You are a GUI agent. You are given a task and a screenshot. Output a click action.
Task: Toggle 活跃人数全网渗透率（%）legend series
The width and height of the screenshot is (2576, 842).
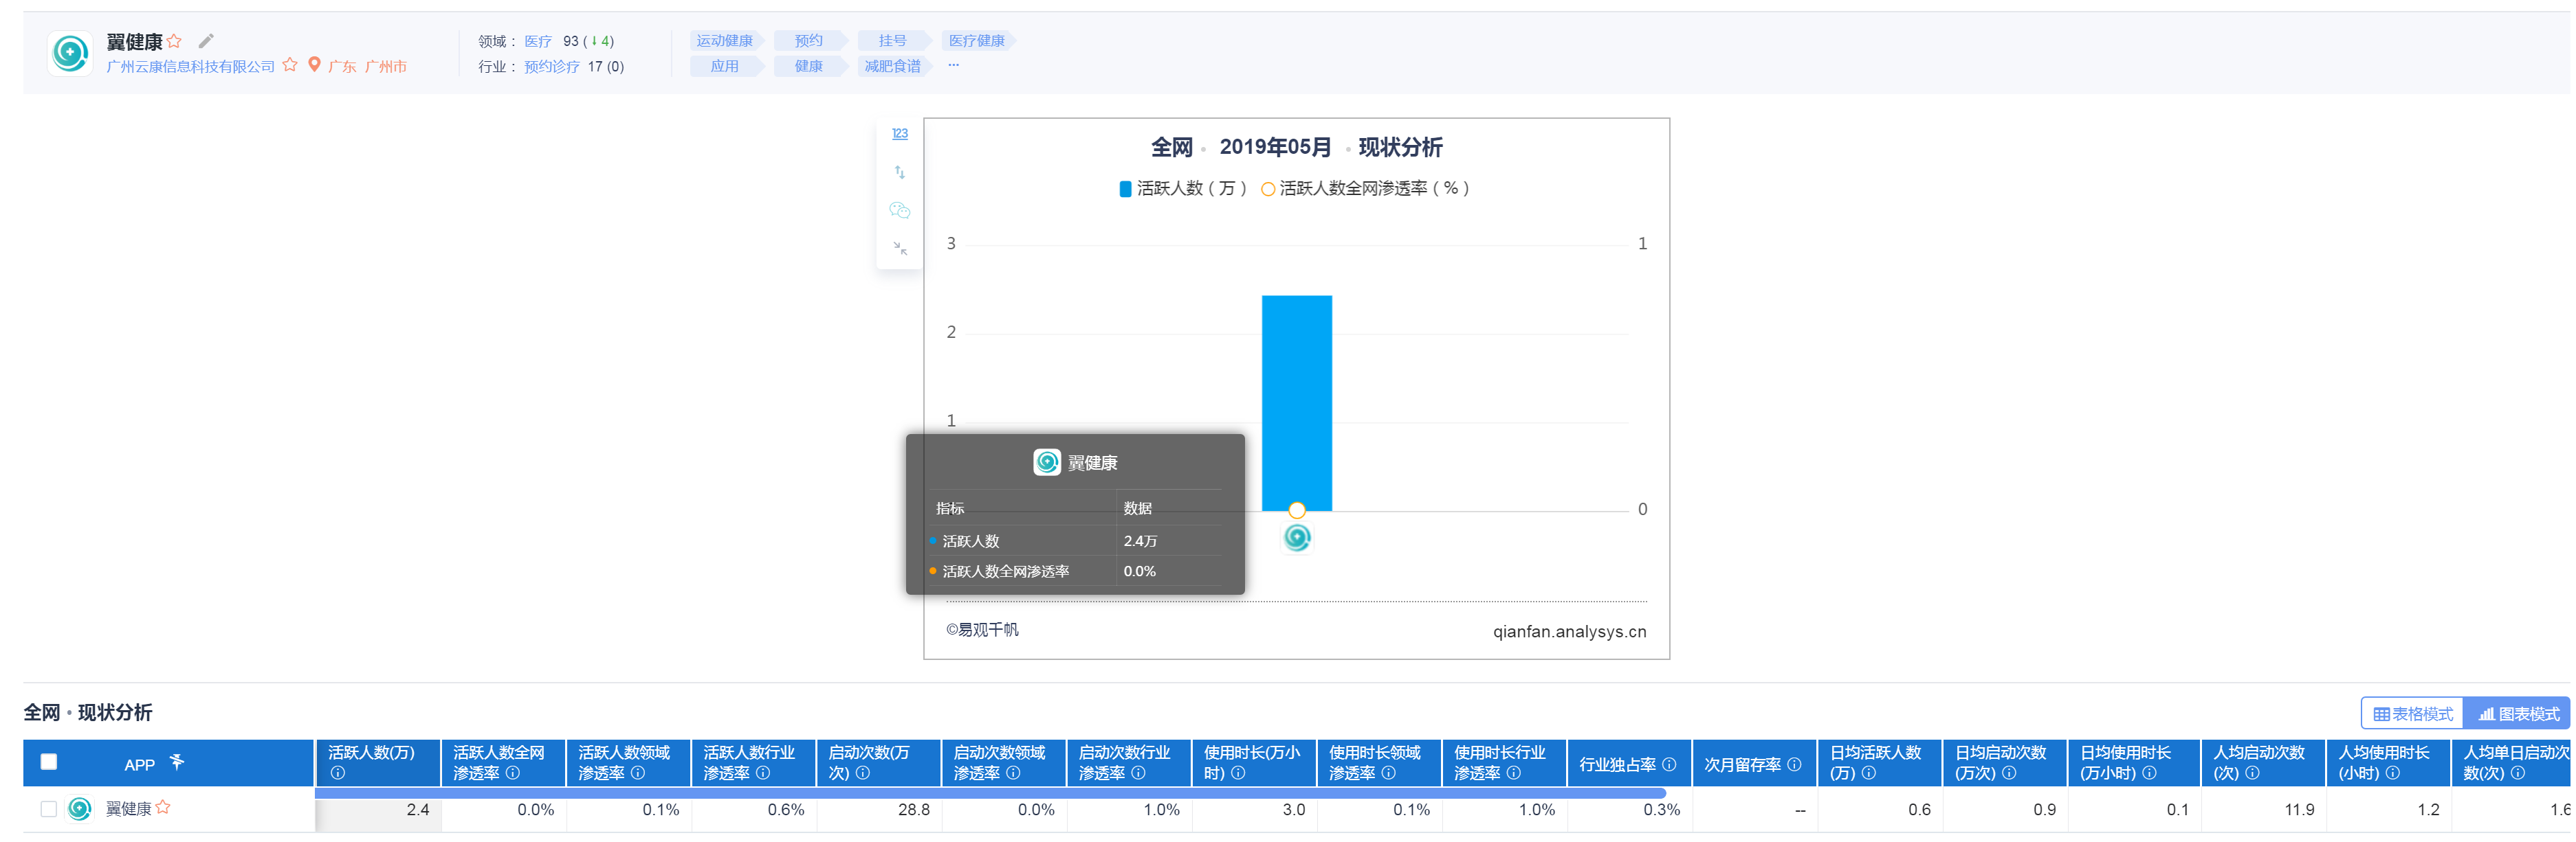pos(1366,189)
